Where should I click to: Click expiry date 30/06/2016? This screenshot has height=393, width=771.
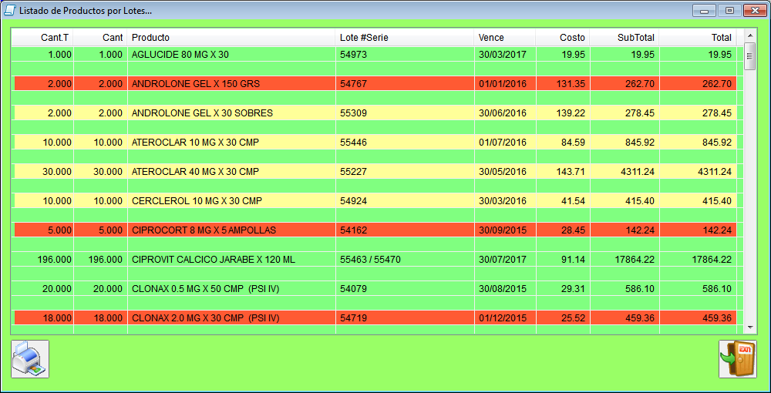click(x=503, y=113)
